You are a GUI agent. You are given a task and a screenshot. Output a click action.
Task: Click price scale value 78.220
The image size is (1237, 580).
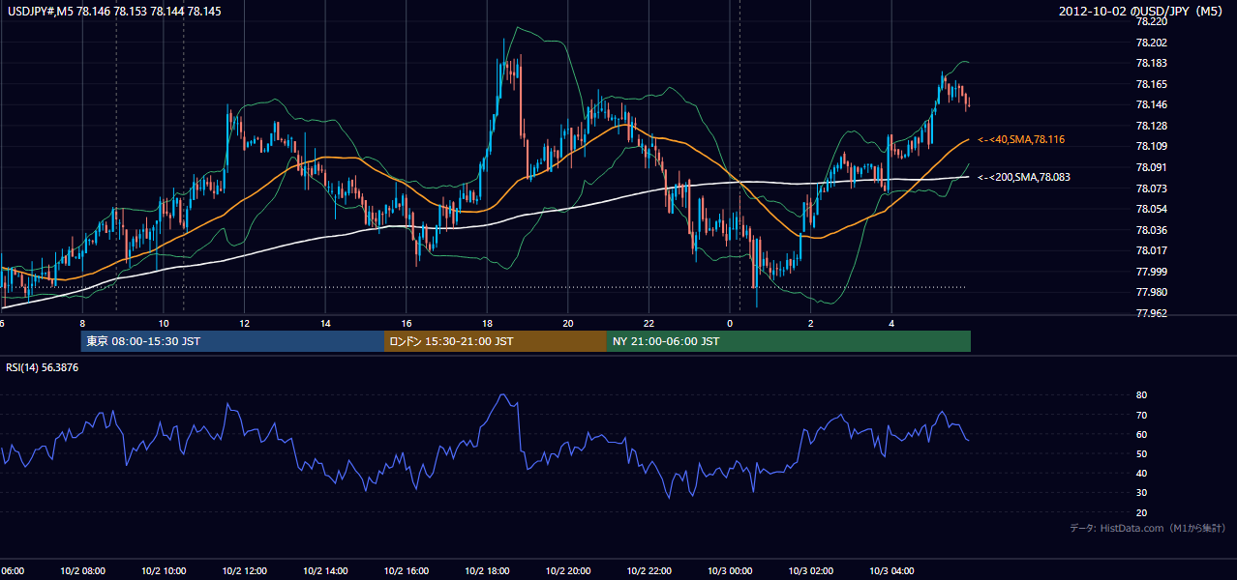pyautogui.click(x=1151, y=21)
